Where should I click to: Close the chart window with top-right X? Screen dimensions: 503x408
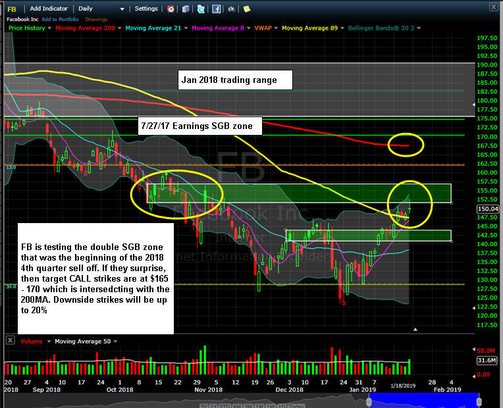[493, 7]
